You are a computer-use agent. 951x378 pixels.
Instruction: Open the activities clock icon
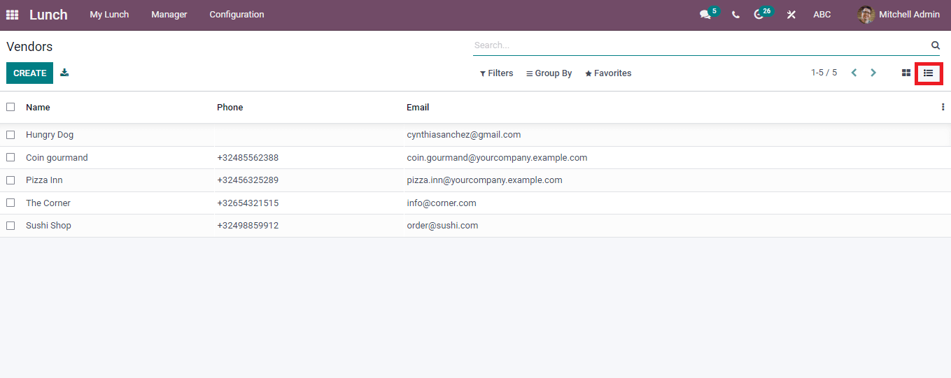(759, 15)
